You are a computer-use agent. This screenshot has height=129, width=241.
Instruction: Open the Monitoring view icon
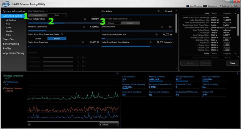205,6
